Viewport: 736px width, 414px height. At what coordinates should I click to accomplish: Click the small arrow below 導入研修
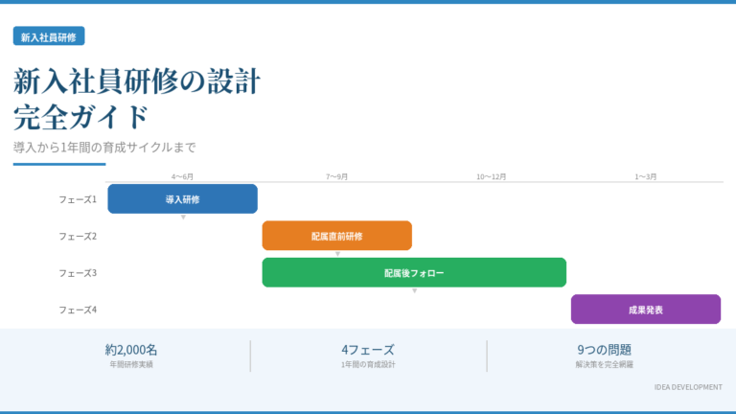point(183,218)
